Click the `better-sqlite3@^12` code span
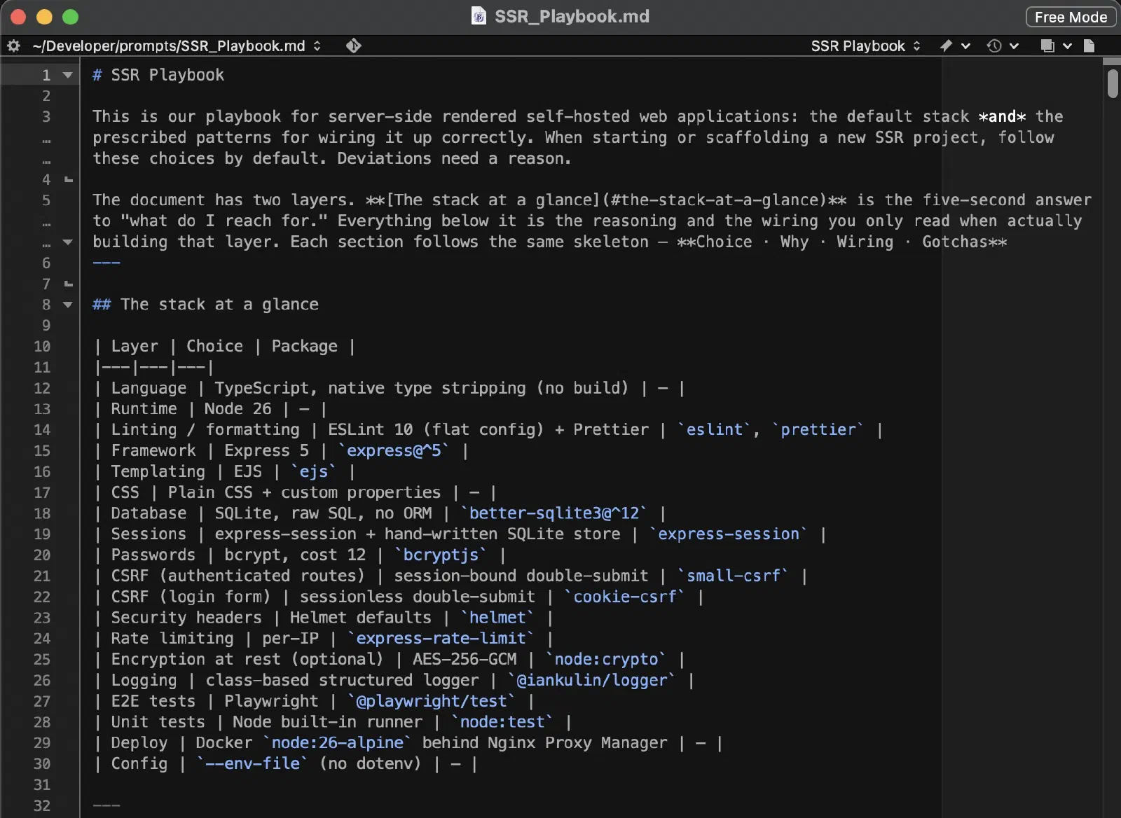 tap(554, 513)
